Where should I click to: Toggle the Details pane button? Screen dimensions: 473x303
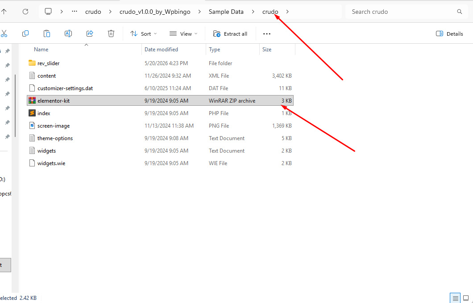tap(449, 34)
